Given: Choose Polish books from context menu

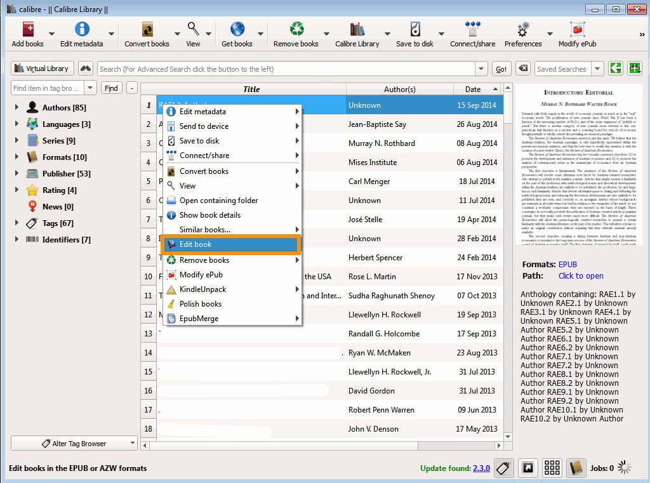Looking at the screenshot, I should click(200, 304).
